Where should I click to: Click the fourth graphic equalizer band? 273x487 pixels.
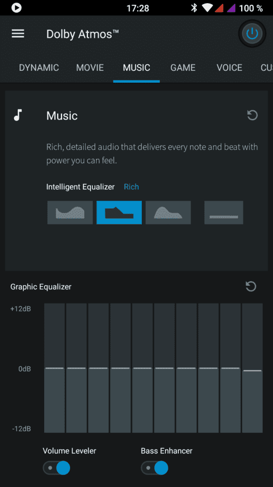click(120, 368)
